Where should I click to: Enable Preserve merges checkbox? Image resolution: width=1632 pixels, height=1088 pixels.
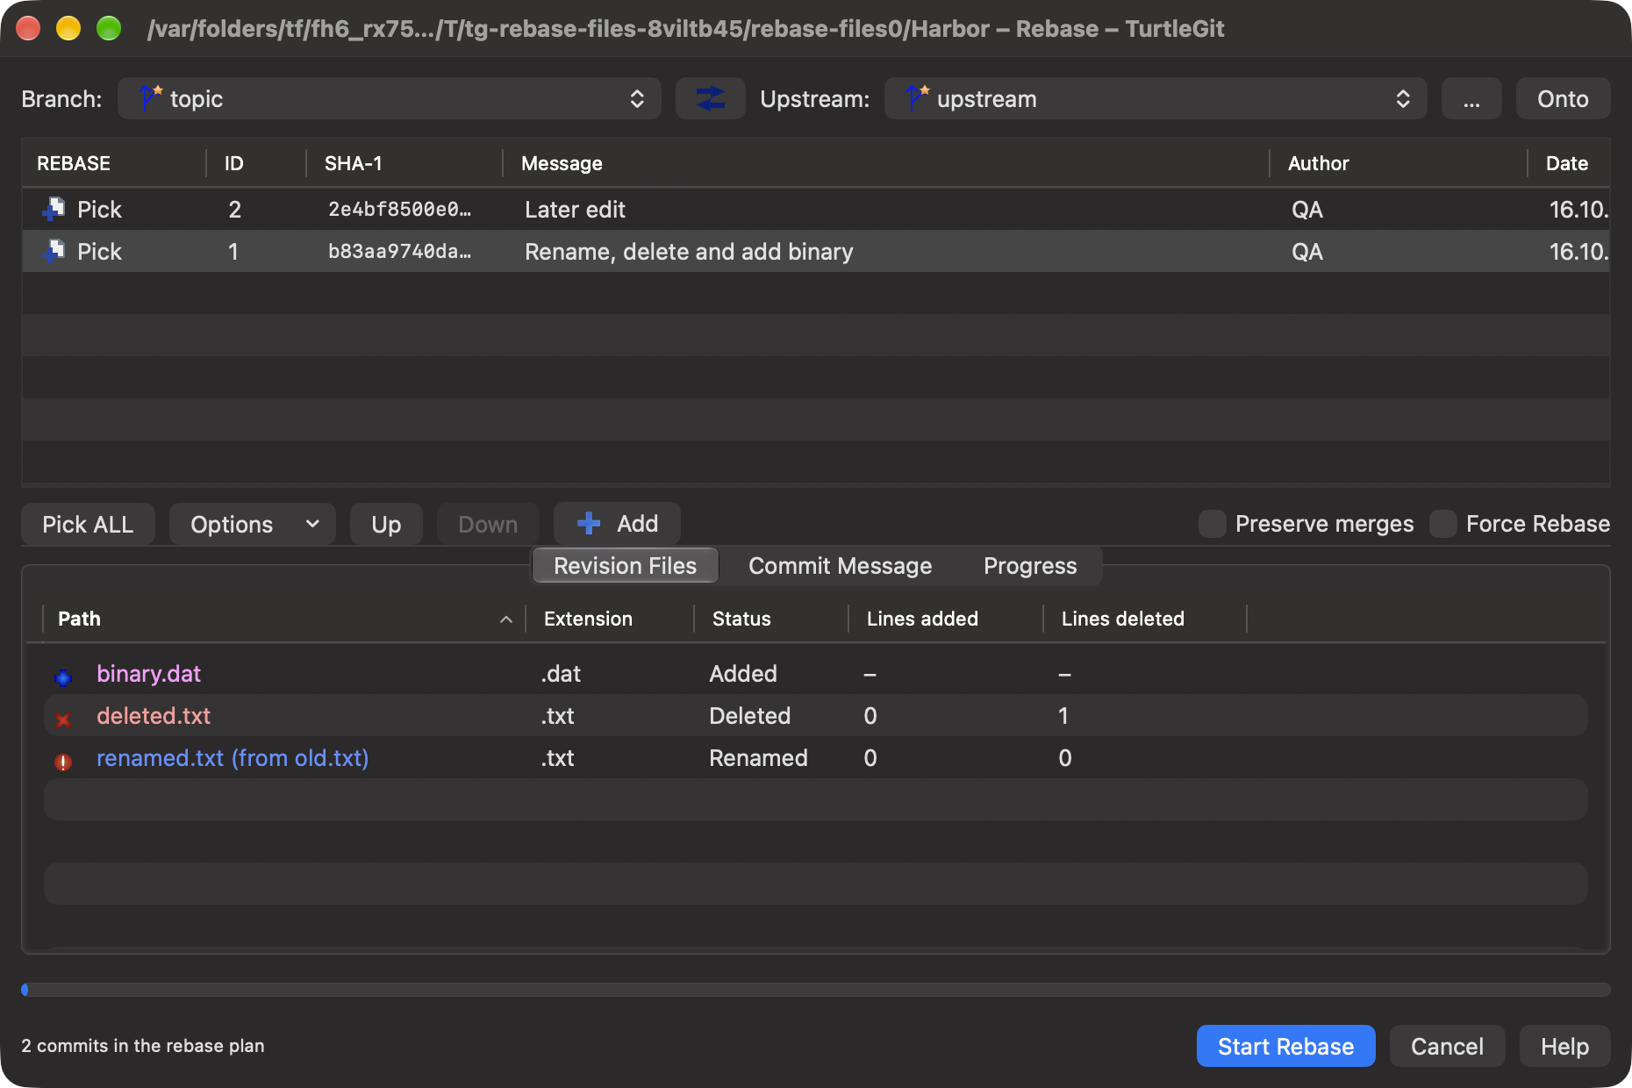pyautogui.click(x=1212, y=524)
